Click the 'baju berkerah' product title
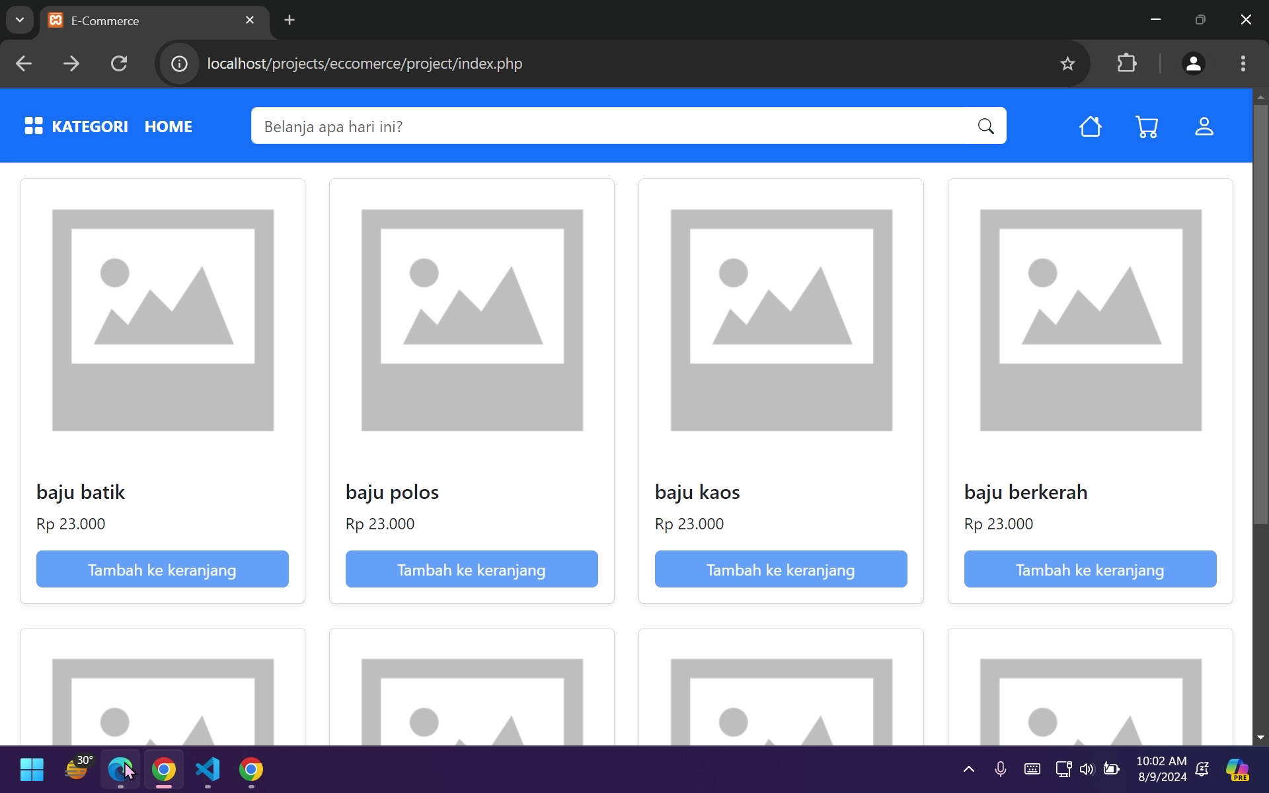 (x=1026, y=492)
